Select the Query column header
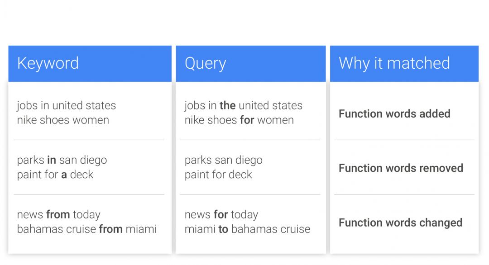 [x=205, y=63]
